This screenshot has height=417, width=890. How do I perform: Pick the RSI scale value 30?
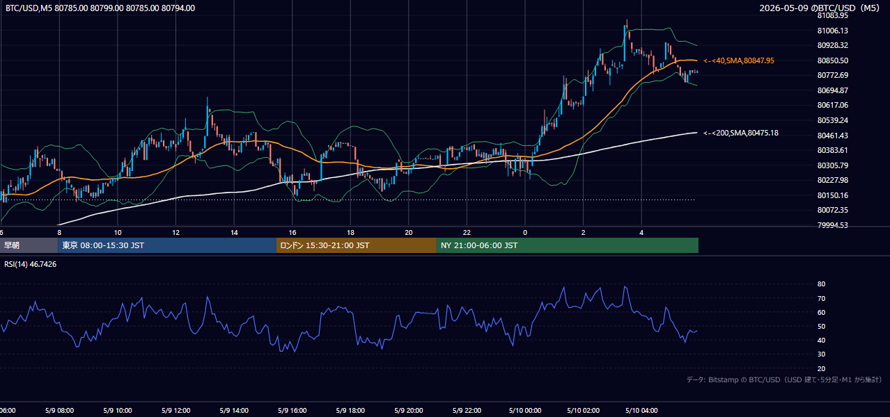click(821, 354)
